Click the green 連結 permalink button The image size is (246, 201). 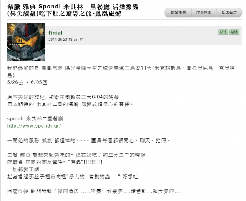point(234,32)
